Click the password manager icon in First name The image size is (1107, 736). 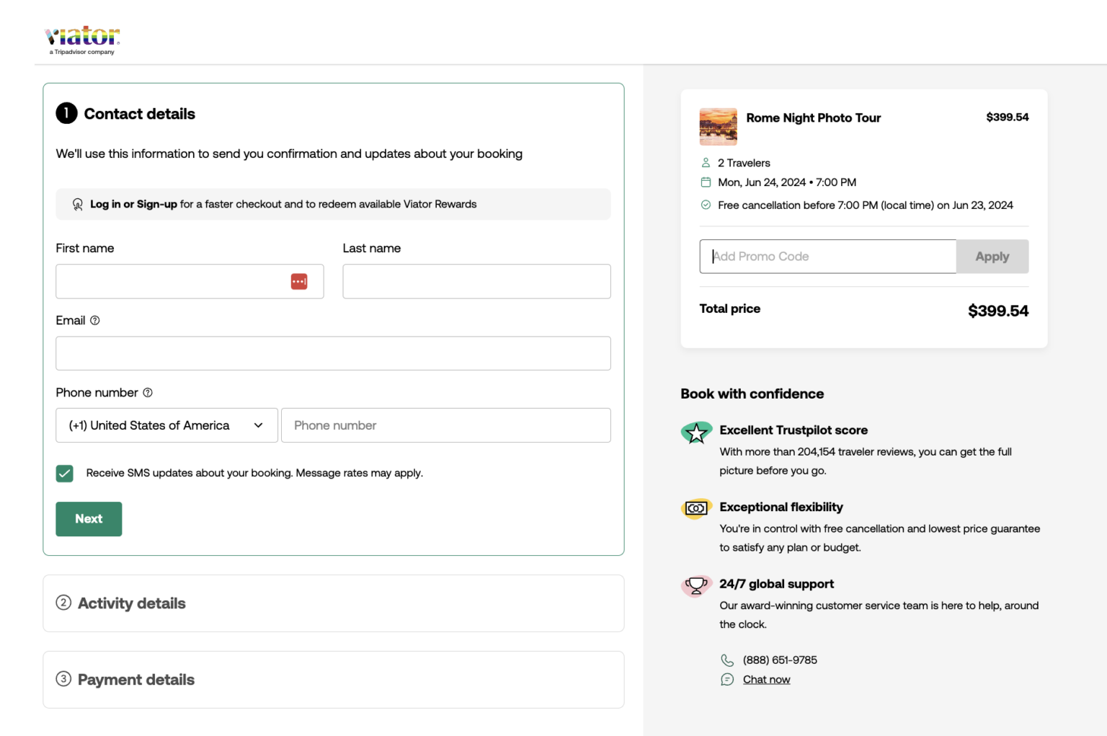click(x=299, y=281)
